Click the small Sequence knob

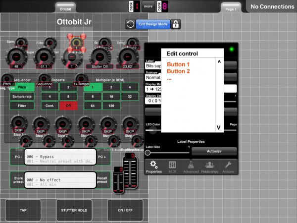coord(44,78)
